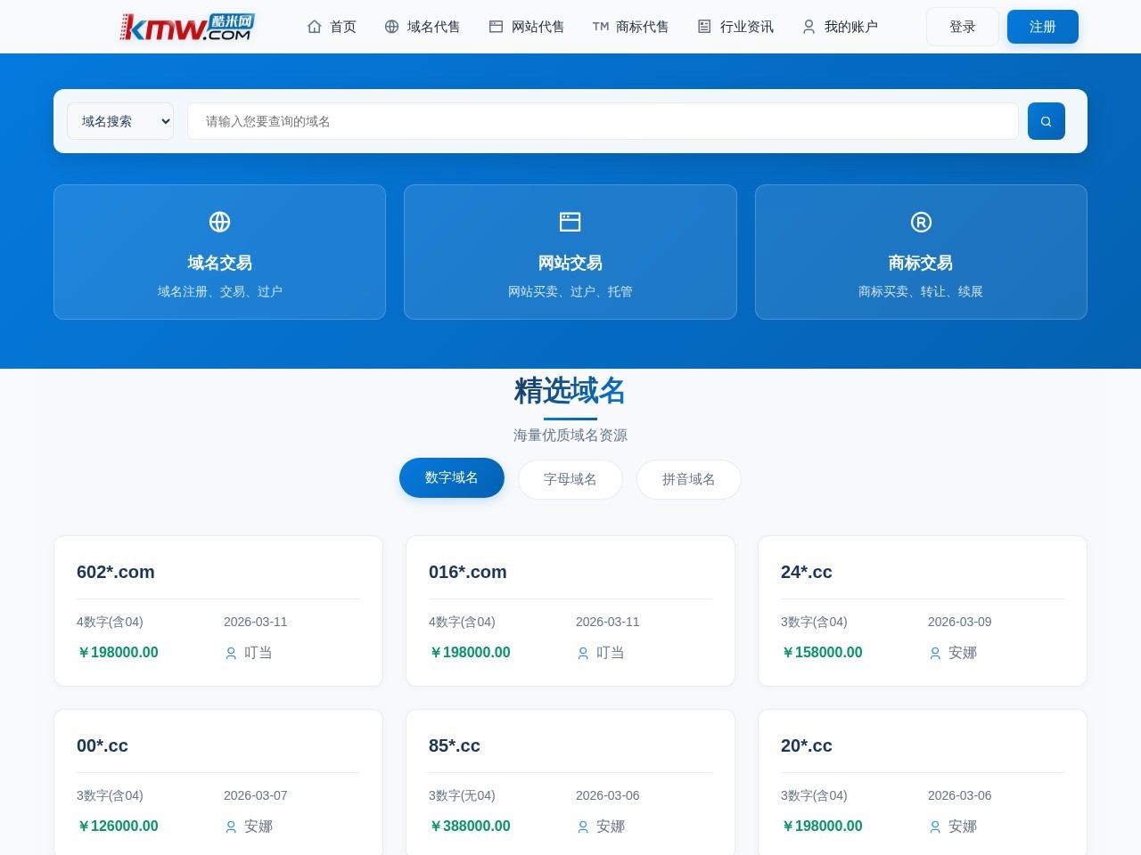
Task: Click the person icon beside seller 安娜 for 24*.cc
Action: (x=934, y=653)
